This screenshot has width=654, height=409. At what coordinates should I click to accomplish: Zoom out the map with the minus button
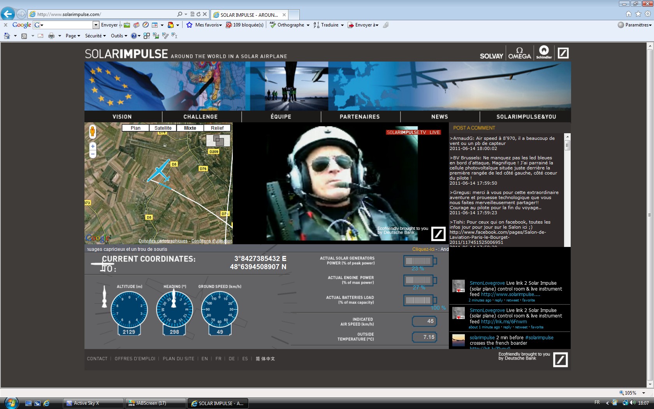(x=93, y=154)
